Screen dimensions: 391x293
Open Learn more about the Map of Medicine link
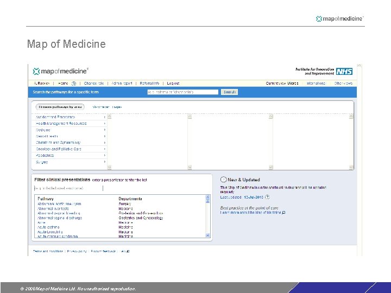point(250,213)
